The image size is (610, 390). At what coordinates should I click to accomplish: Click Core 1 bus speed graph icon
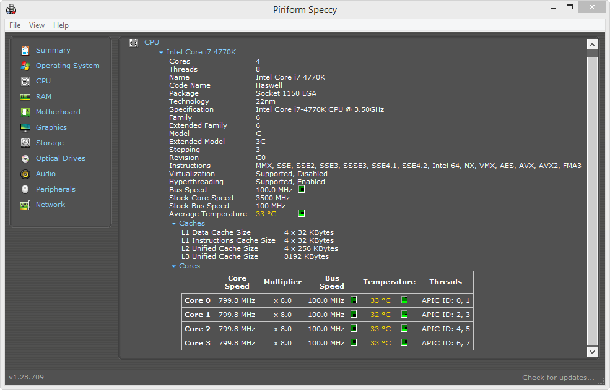(354, 314)
